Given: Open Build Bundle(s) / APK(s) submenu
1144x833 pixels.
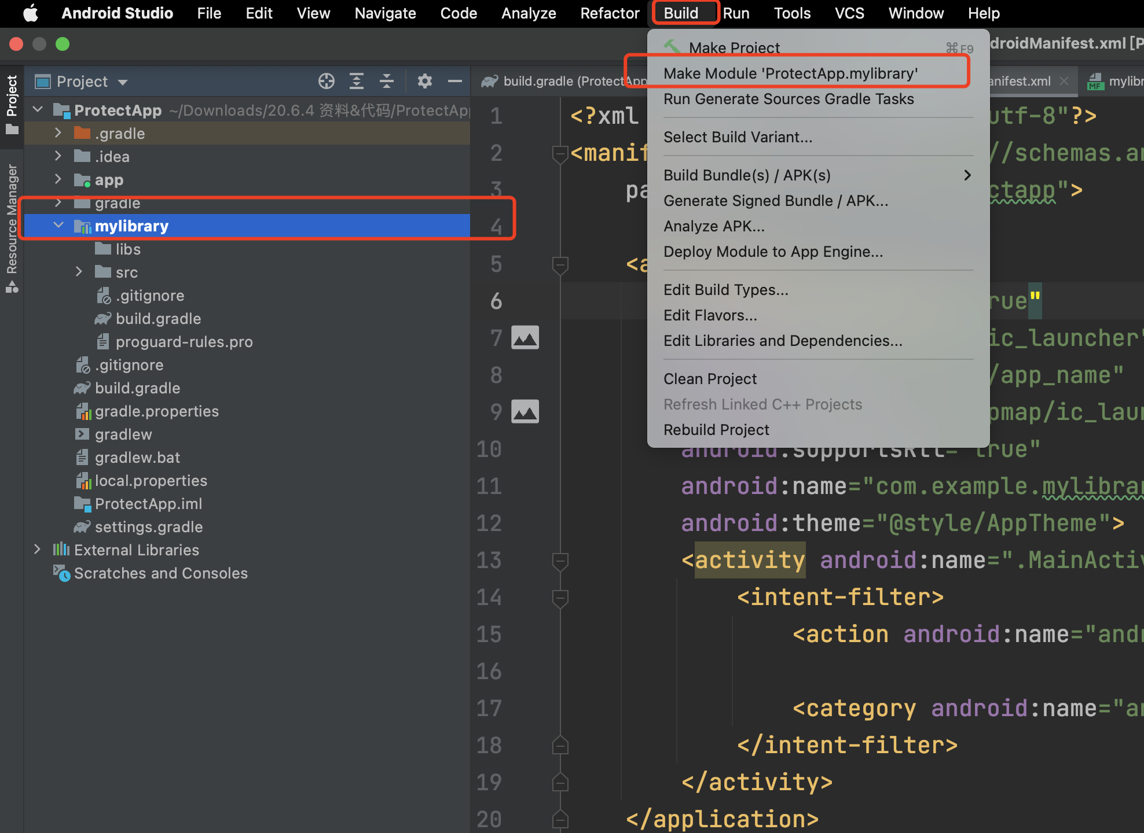Looking at the screenshot, I should 817,175.
